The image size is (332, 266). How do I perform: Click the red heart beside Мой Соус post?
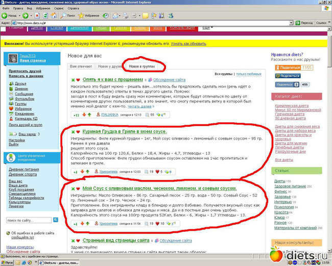78,189
